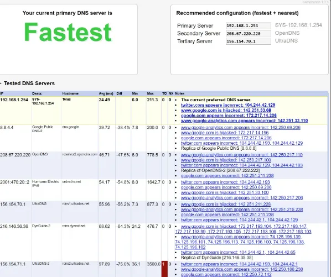Open the google.com link in the Hurricane Electric row

(226, 187)
